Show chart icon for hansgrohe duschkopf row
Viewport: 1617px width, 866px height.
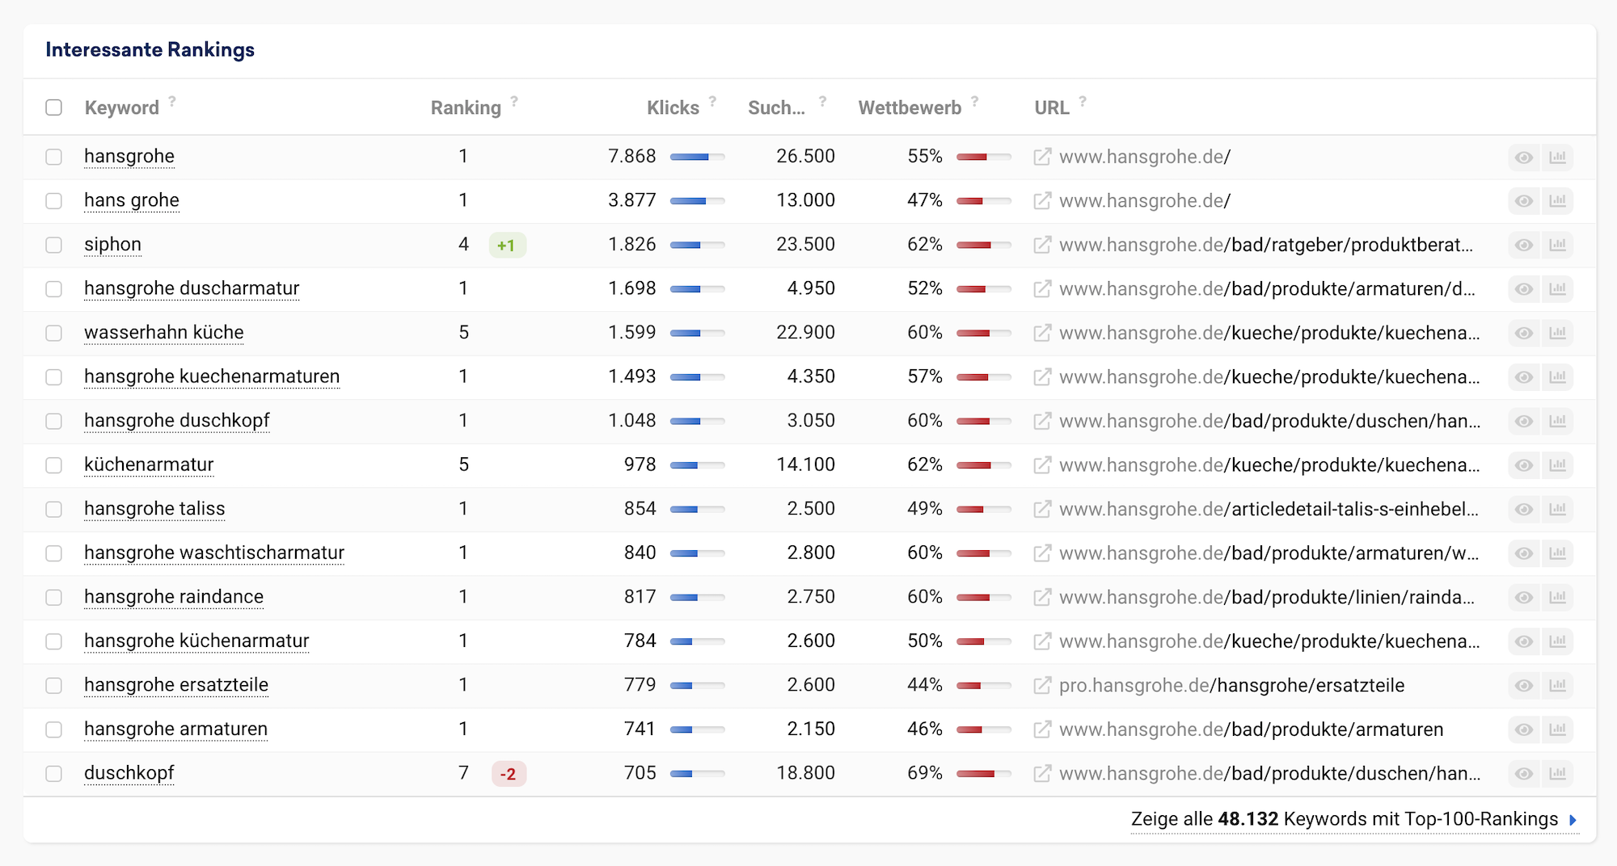(x=1557, y=421)
